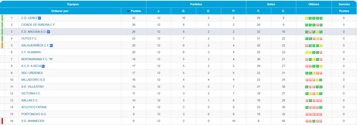Viewport: 357px width, 125px height.
Task: Sort by the J. matches played column
Action: coord(159,11)
